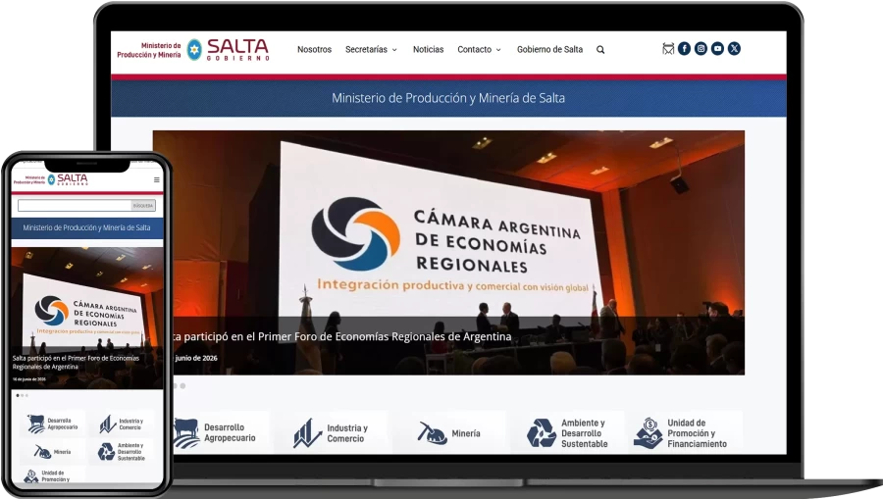
Task: Tap the Unidad de Promoción icon on phone
Action: [31, 476]
